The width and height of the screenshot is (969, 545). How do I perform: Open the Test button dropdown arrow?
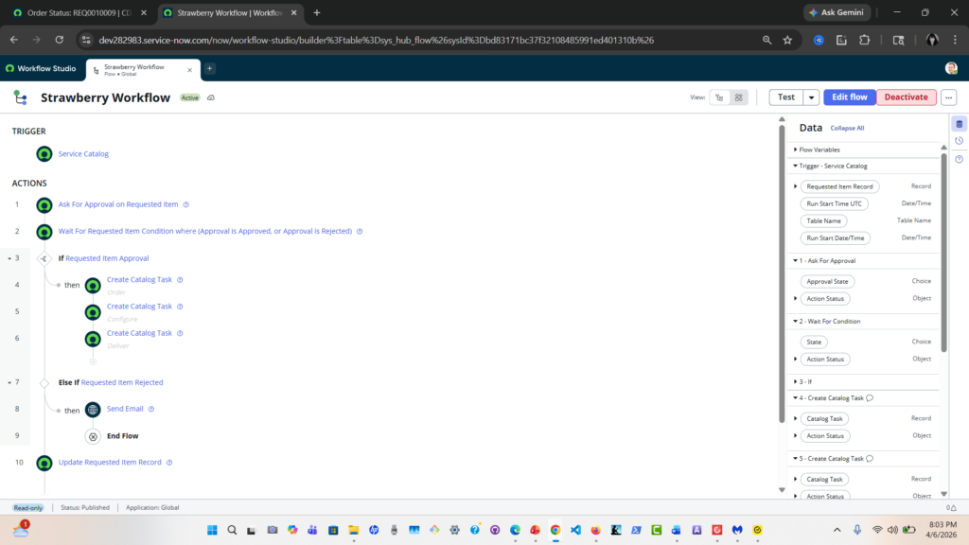[x=811, y=97]
